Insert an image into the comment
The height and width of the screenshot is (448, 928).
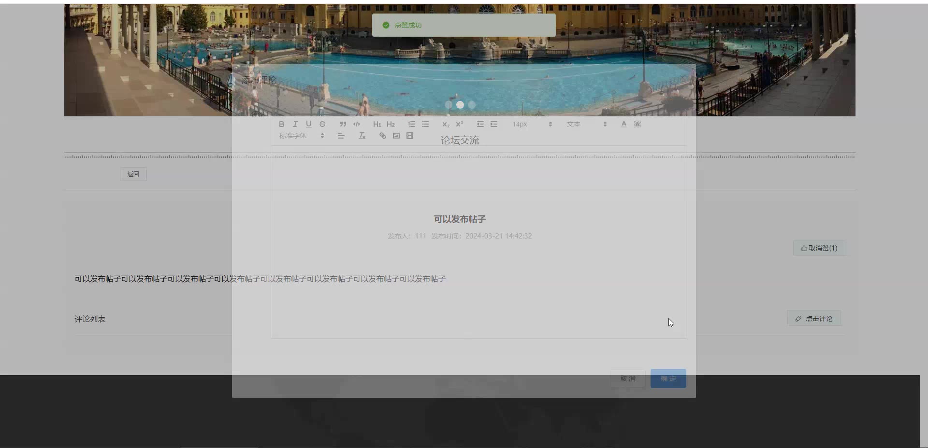(396, 136)
